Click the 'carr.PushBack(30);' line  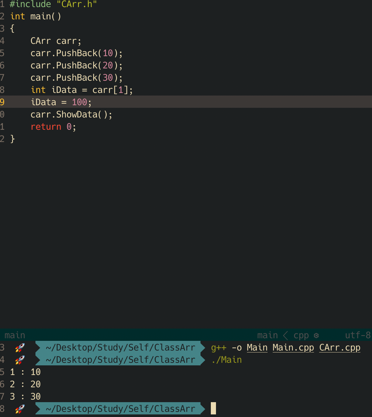(76, 78)
